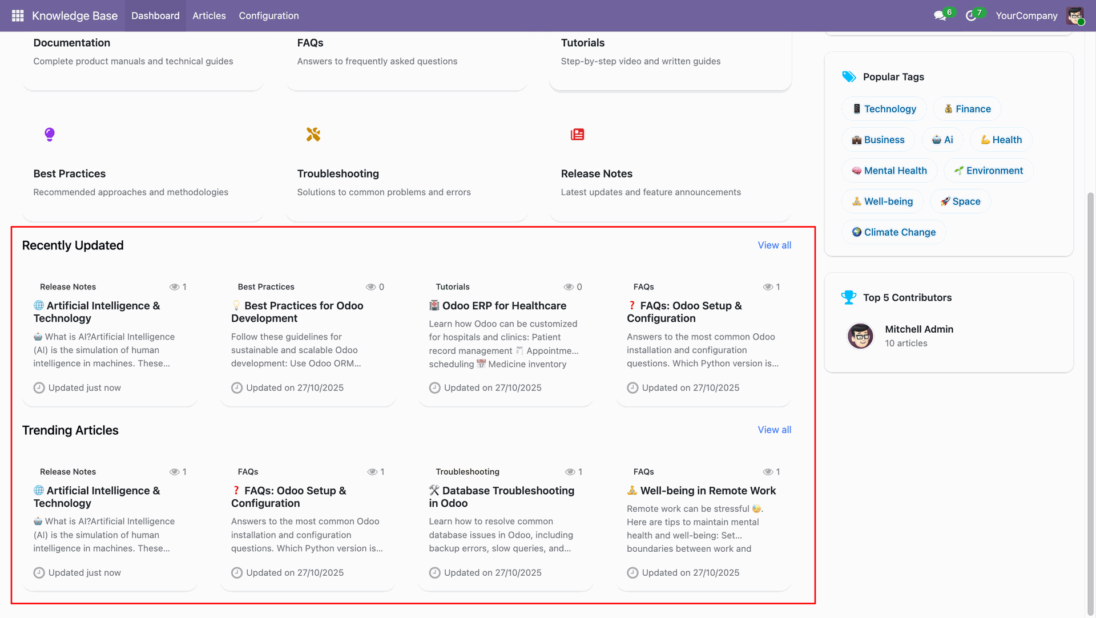Click the Best Practices lightbulb icon
1096x618 pixels.
pyautogui.click(x=50, y=135)
